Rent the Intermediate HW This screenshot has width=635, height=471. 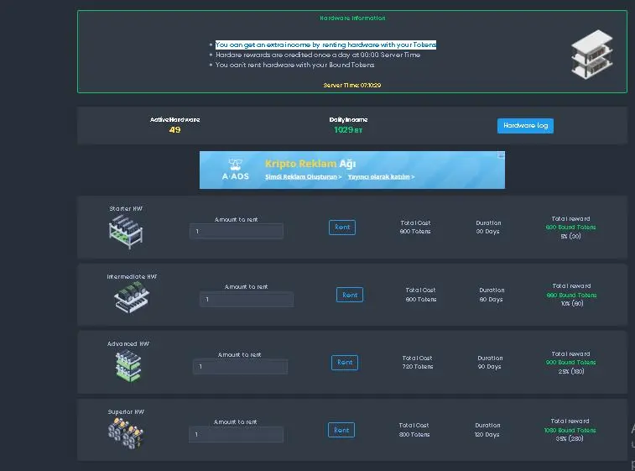350,295
